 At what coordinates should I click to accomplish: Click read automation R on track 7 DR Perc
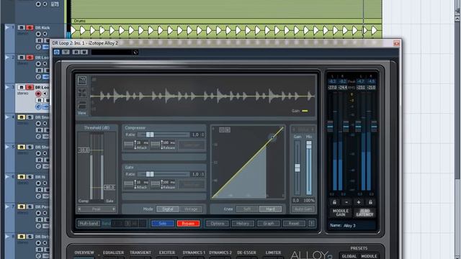pos(40,219)
